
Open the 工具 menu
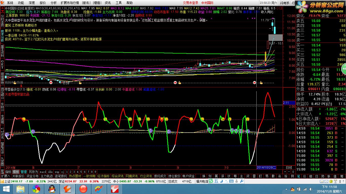point(119,3)
